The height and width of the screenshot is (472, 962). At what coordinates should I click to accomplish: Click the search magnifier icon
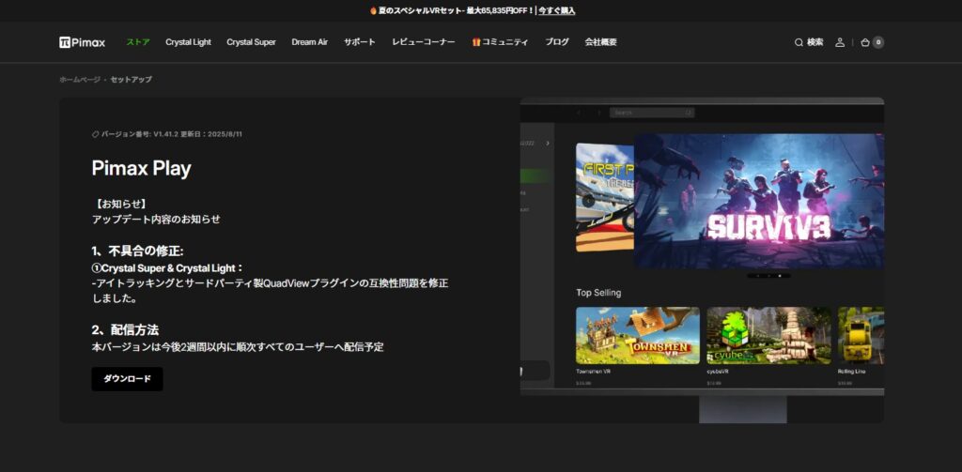pos(799,42)
